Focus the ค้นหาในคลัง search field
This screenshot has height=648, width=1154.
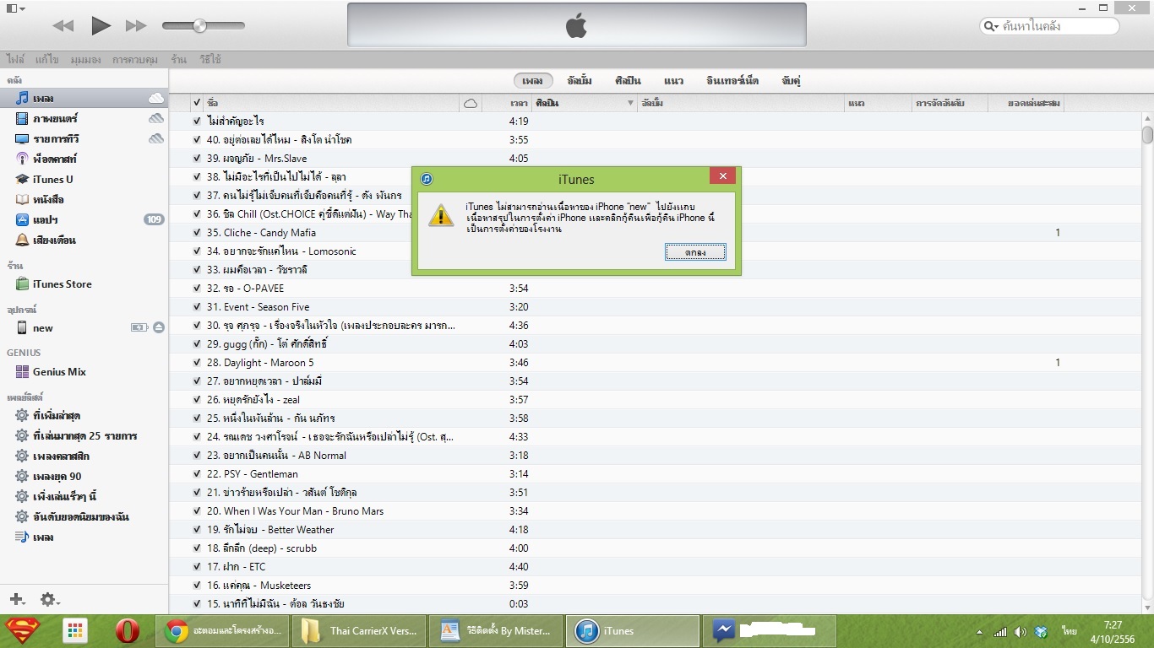click(1050, 26)
